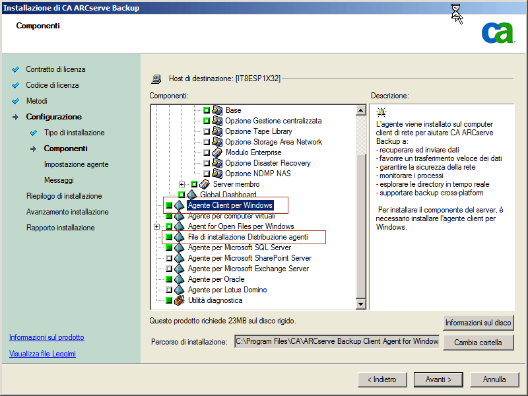528x396 pixels.
Task: Select Global Dashboard row
Action: point(228,195)
